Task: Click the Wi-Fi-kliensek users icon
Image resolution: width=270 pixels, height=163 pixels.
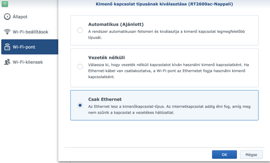Action: [7, 62]
